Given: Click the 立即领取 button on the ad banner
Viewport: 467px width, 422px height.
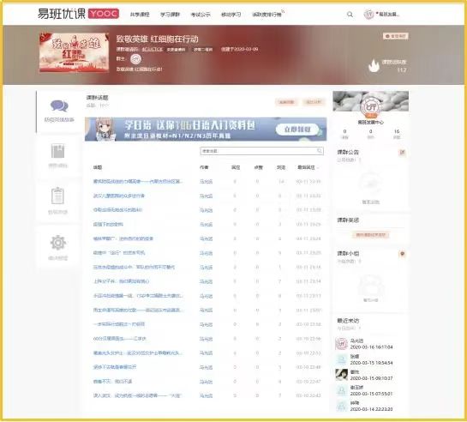Looking at the screenshot, I should 297,130.
